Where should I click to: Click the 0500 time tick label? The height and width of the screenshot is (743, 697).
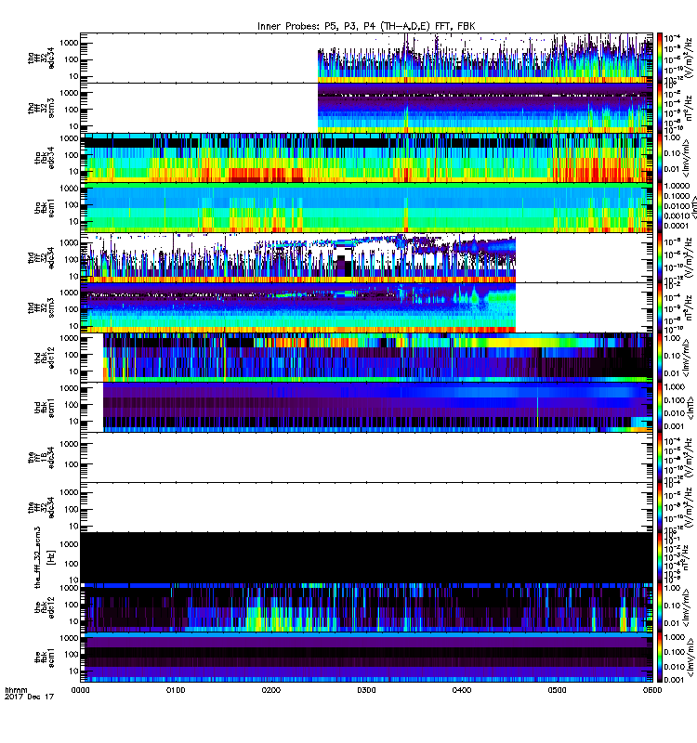(x=557, y=690)
